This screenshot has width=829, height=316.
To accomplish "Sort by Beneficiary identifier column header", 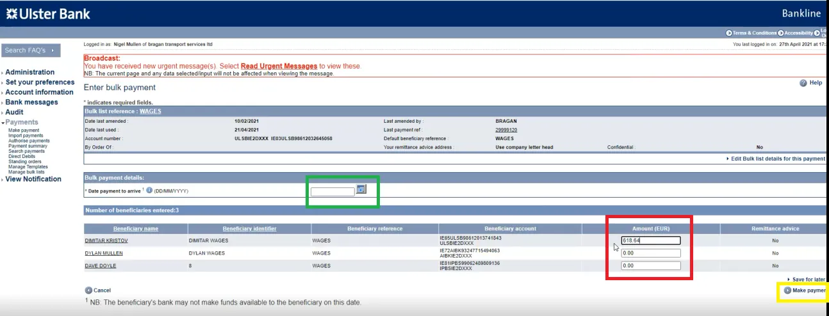I will (249, 228).
